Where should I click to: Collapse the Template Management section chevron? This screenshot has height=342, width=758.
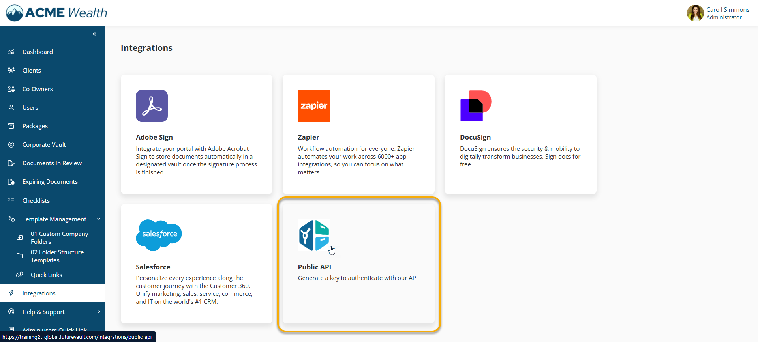tap(99, 219)
